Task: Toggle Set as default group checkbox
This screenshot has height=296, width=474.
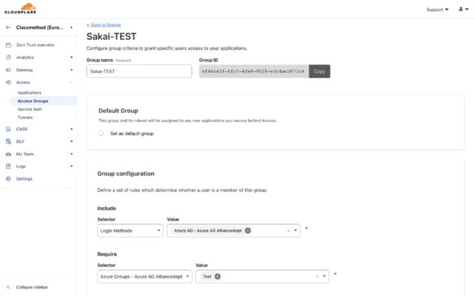Action: [x=101, y=133]
